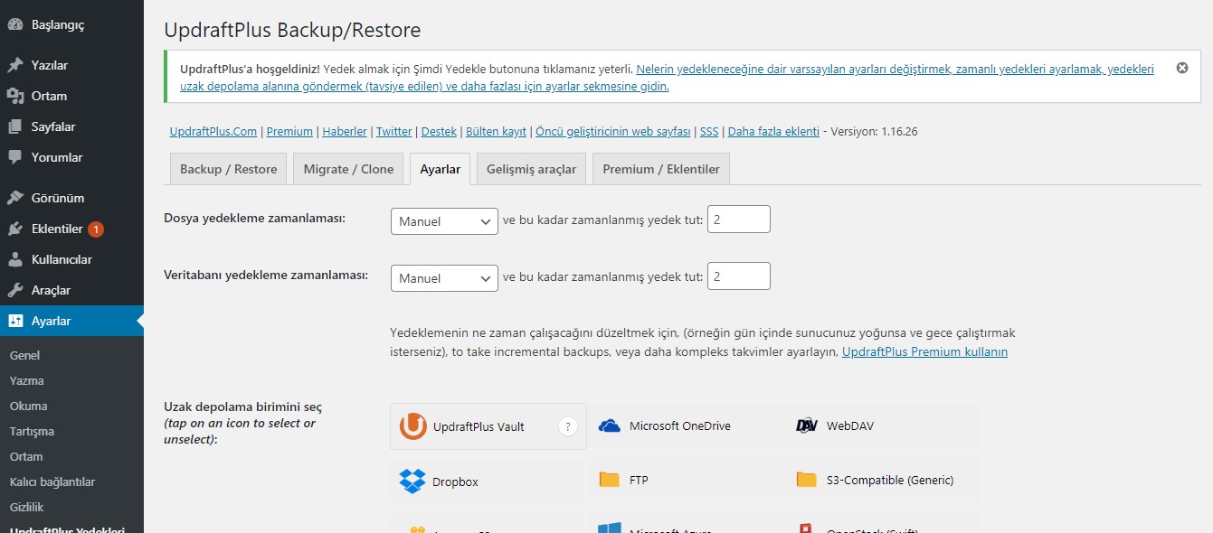Open the SSS link
This screenshot has width=1213, height=533.
[709, 131]
